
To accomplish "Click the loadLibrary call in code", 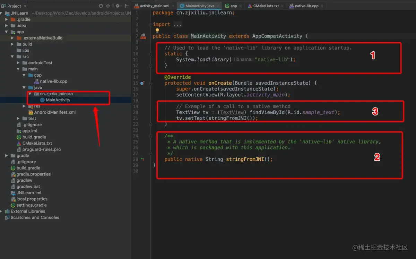I will (x=213, y=60).
